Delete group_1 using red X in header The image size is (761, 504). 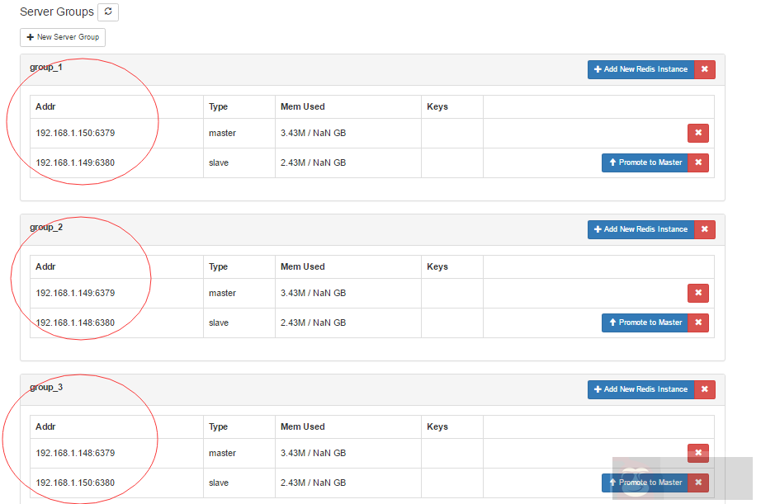[x=705, y=69]
